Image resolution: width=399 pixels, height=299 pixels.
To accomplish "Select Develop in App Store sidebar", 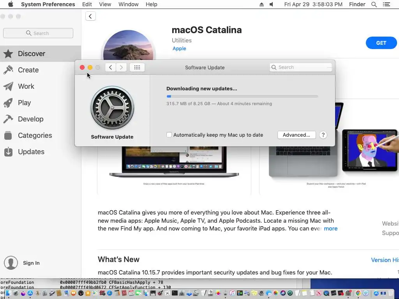I will point(41,119).
